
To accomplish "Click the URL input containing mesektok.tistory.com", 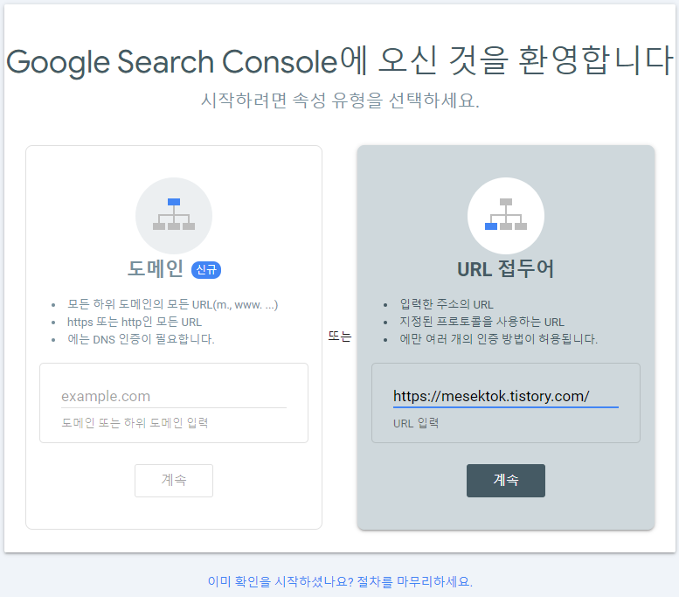I will [x=505, y=396].
